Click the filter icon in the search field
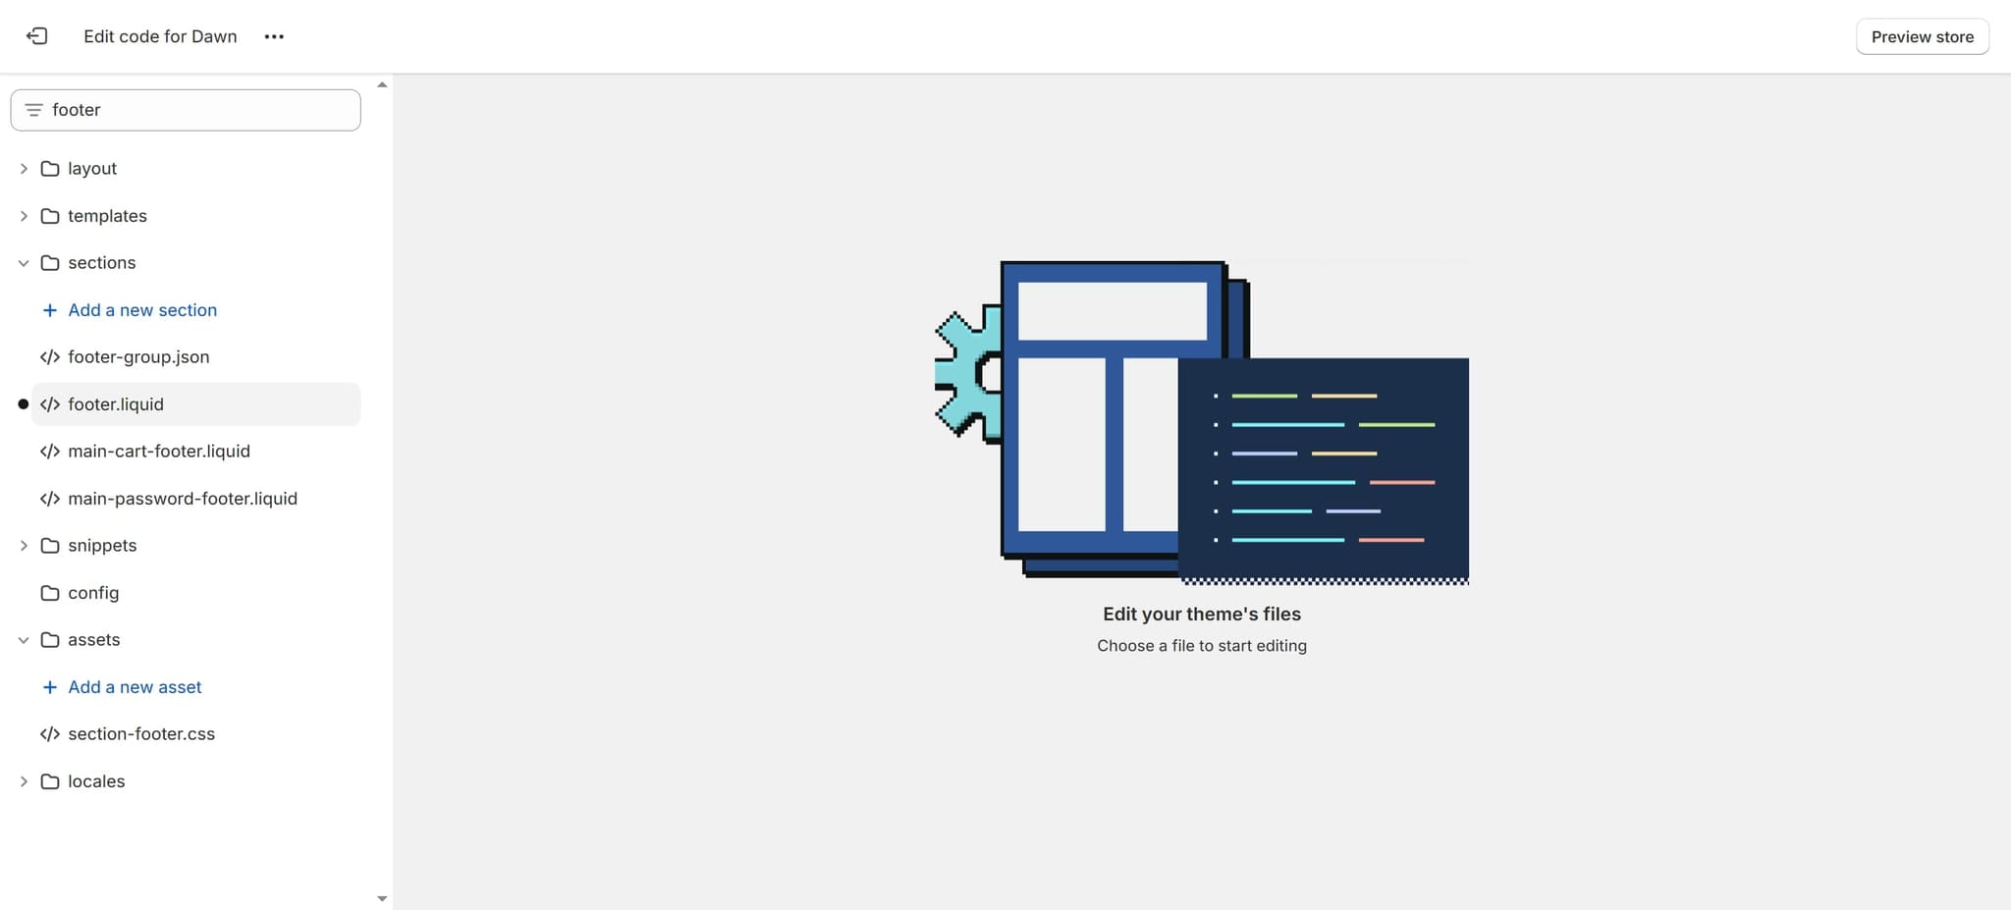The height and width of the screenshot is (910, 2011). pos(34,109)
